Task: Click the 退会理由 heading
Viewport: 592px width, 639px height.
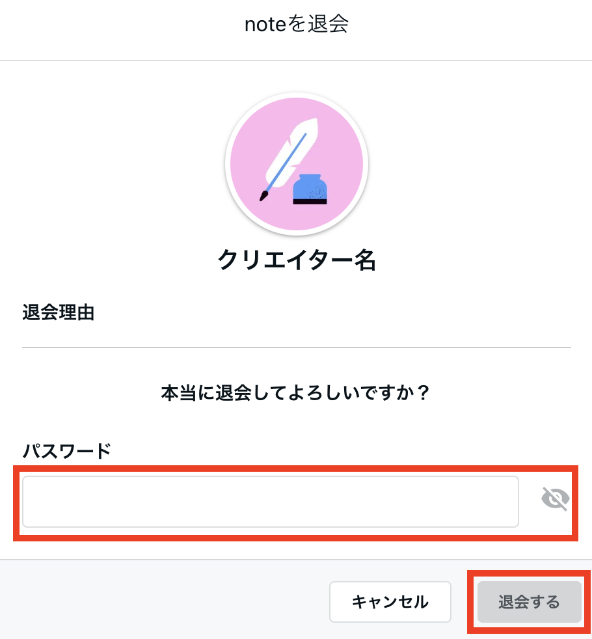Action: [x=59, y=312]
